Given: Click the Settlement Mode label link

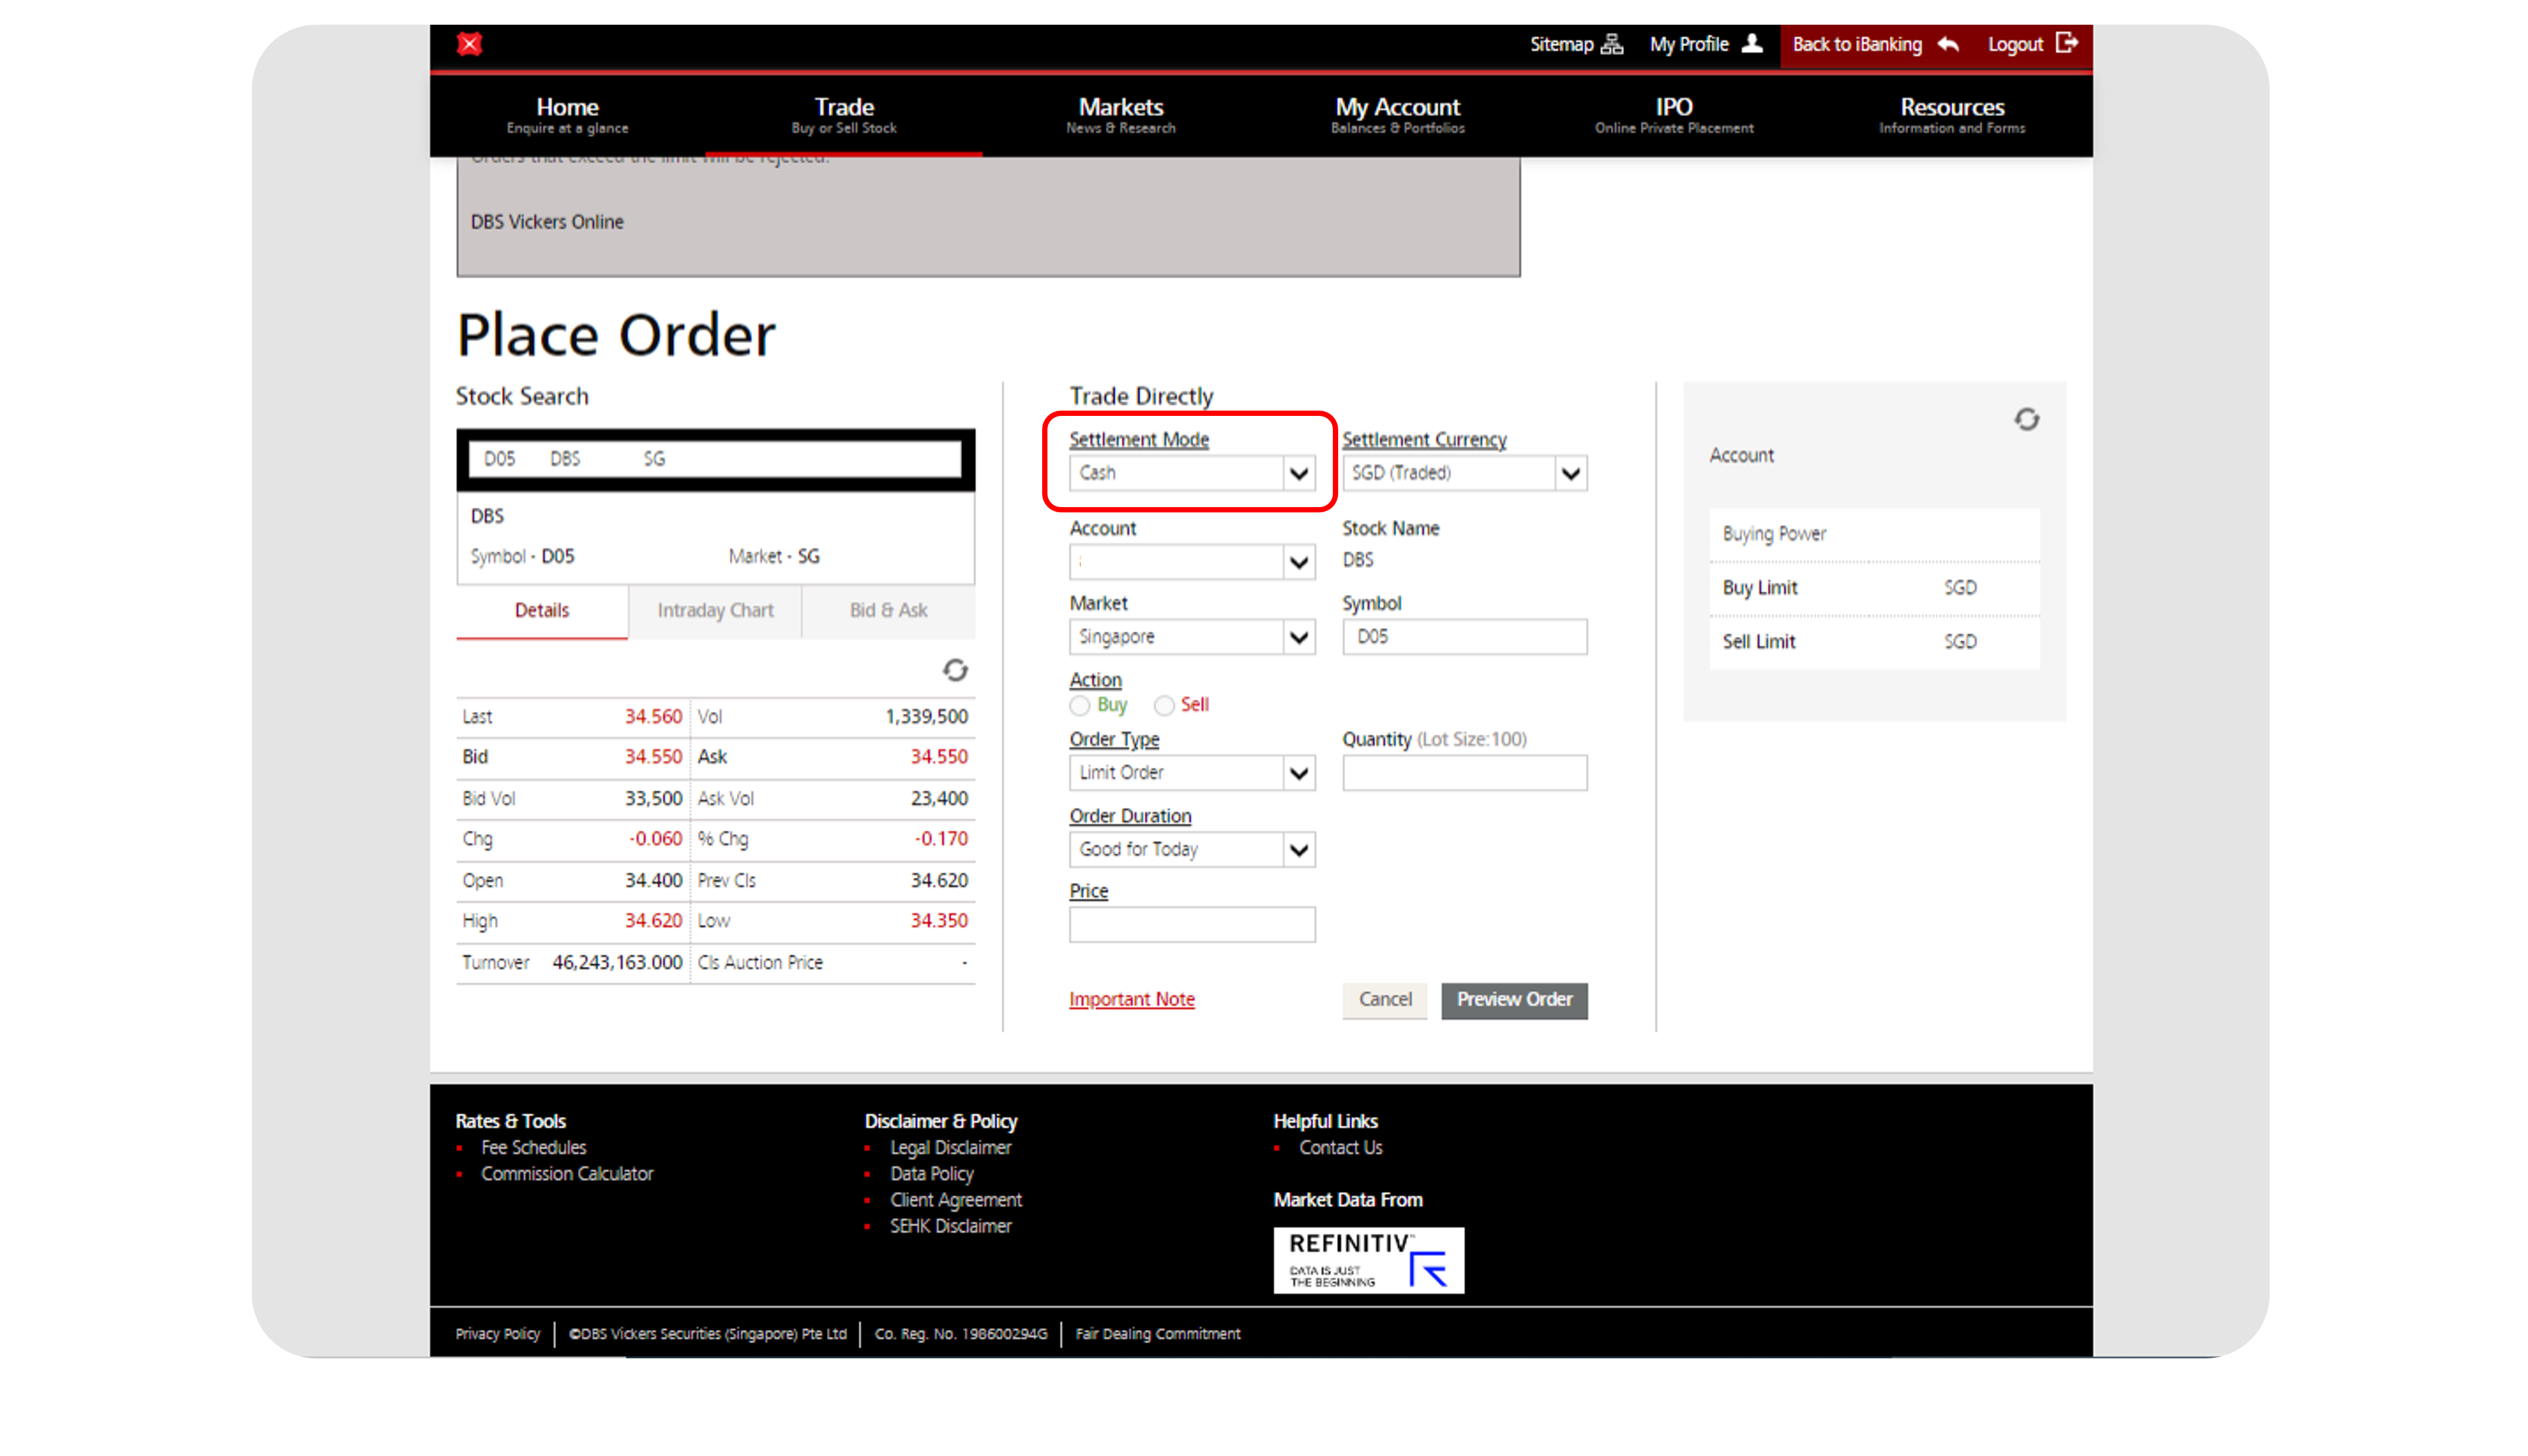Looking at the screenshot, I should point(1139,440).
